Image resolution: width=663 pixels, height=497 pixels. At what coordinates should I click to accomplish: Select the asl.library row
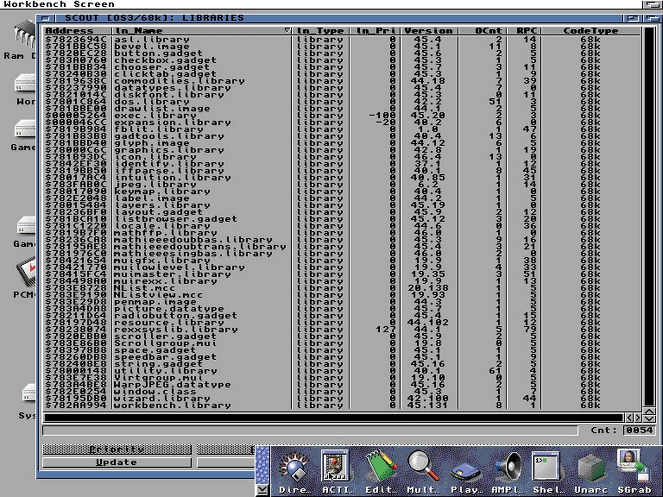tap(342, 39)
